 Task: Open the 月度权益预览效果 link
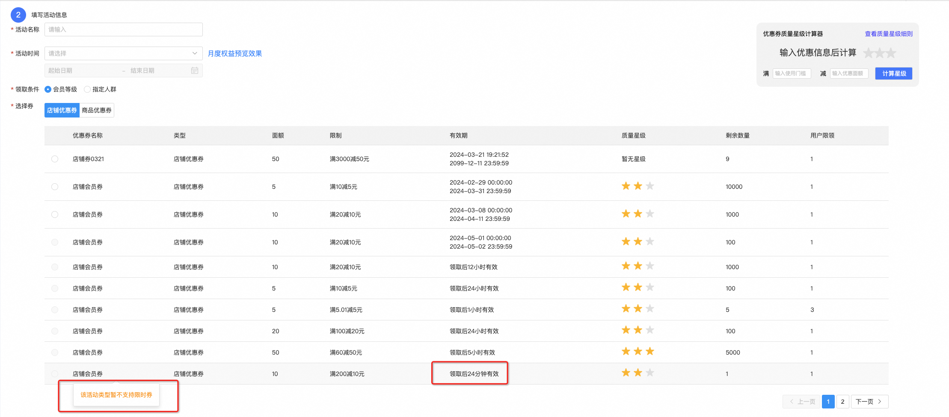pyautogui.click(x=235, y=53)
